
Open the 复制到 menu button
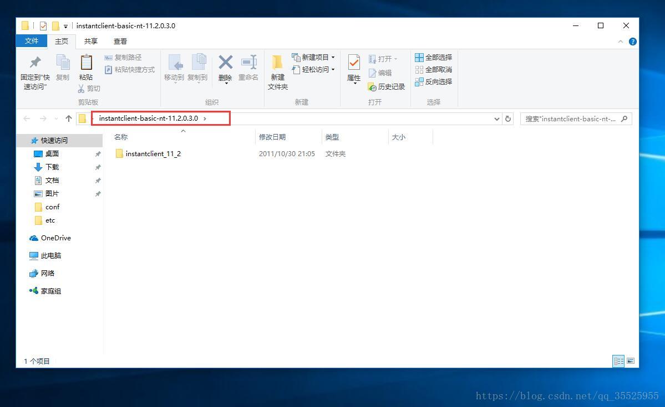point(197,68)
